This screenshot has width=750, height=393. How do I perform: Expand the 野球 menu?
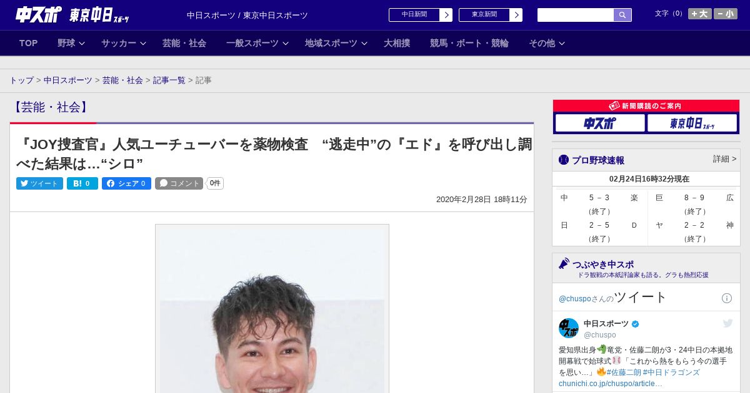pos(71,43)
